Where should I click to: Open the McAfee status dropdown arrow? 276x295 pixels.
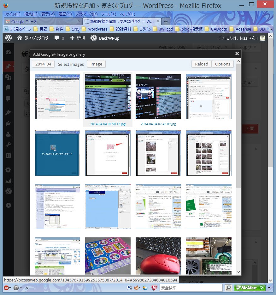269,288
